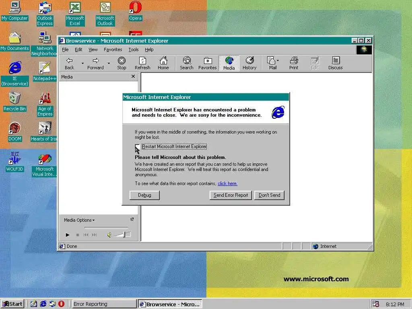Open the Back button history dropdown arrow
This screenshot has width=412, height=309.
[x=82, y=63]
